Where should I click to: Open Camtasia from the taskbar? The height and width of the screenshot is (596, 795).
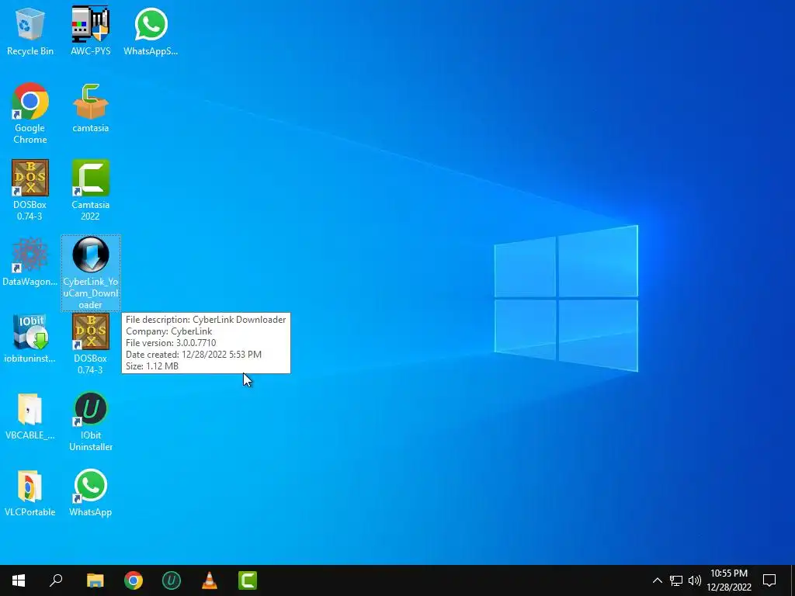coord(248,580)
